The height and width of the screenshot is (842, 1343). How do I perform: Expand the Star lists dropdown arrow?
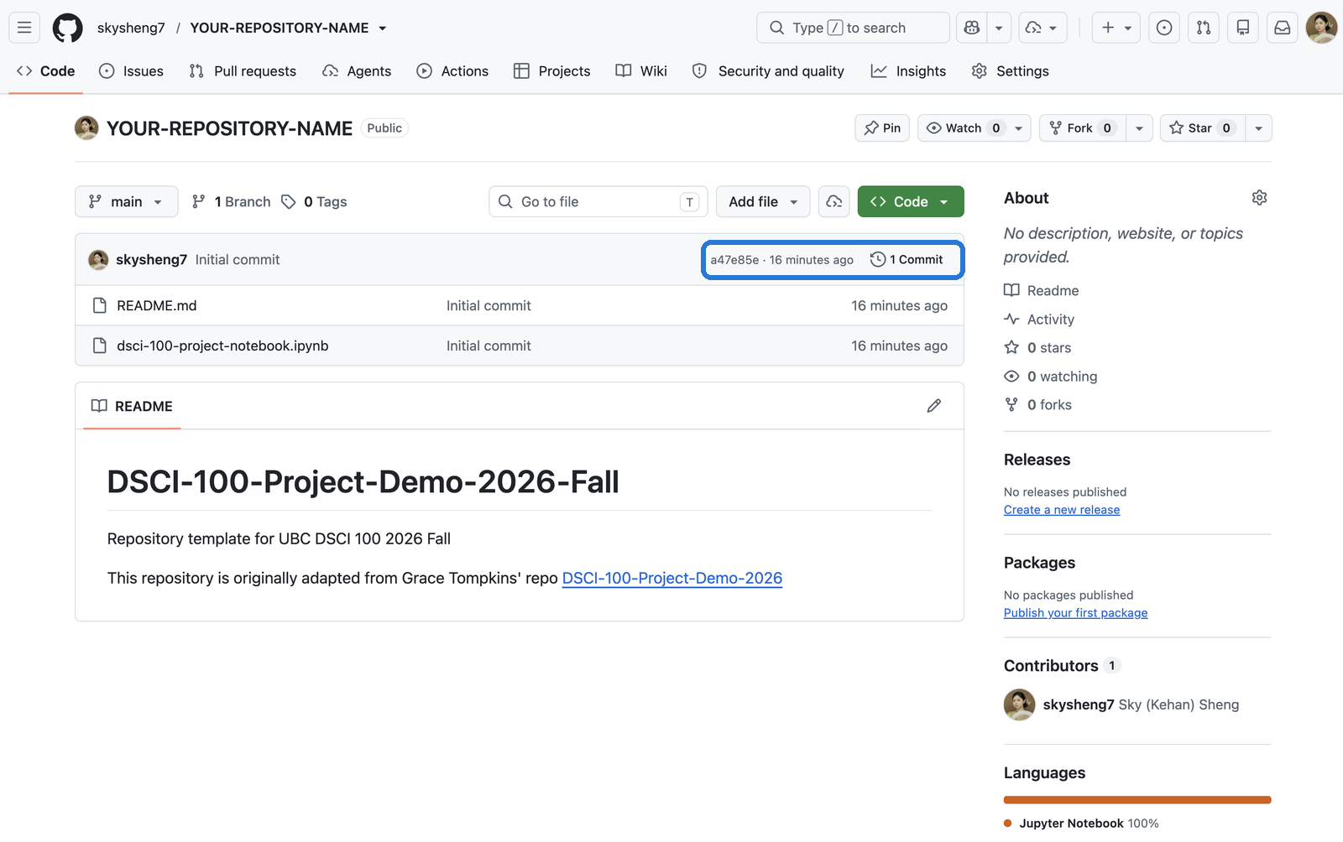point(1258,128)
